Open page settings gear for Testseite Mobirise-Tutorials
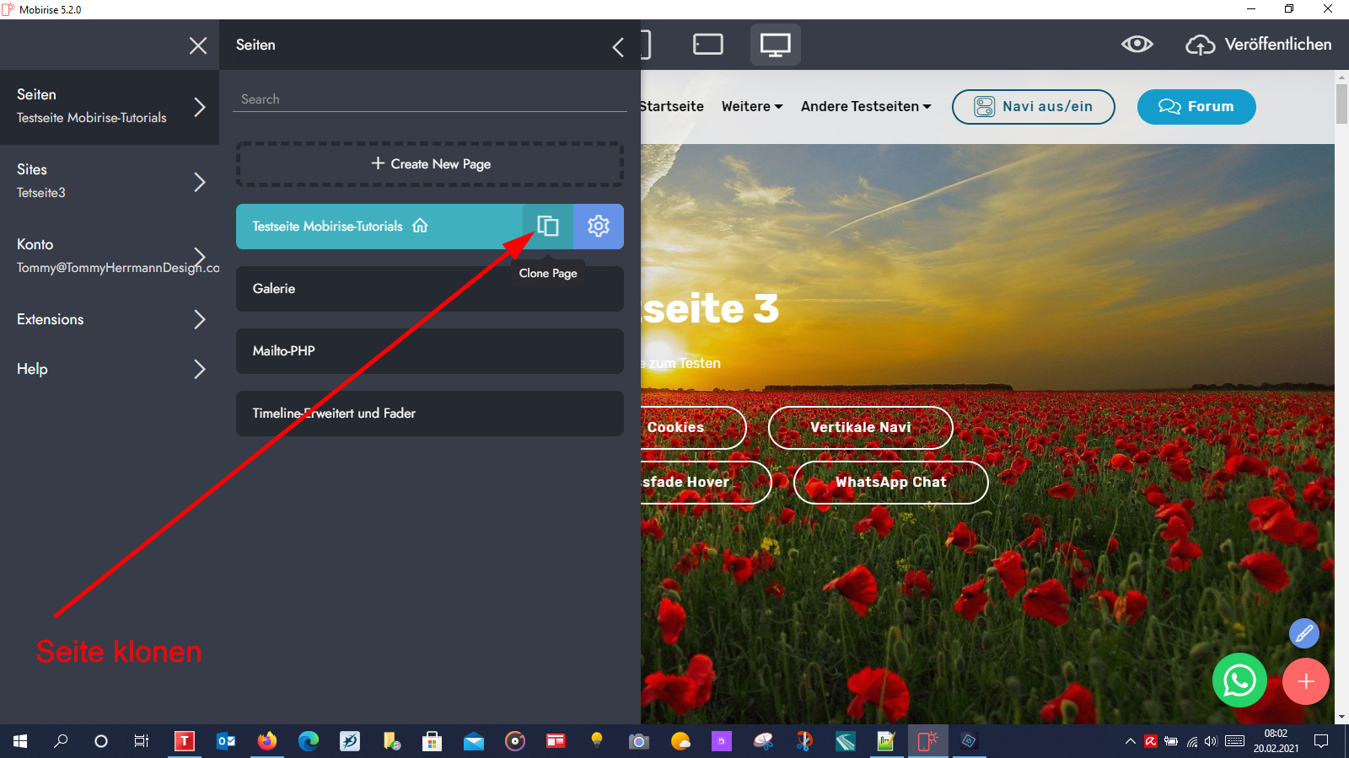1349x758 pixels. pos(599,226)
